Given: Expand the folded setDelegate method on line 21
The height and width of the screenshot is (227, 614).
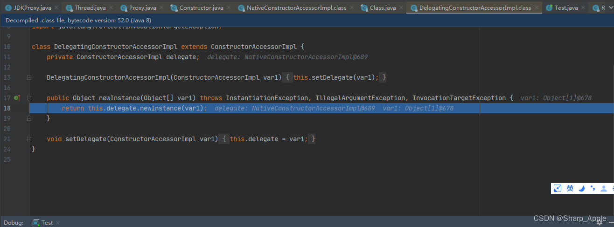Looking at the screenshot, I should point(29,139).
